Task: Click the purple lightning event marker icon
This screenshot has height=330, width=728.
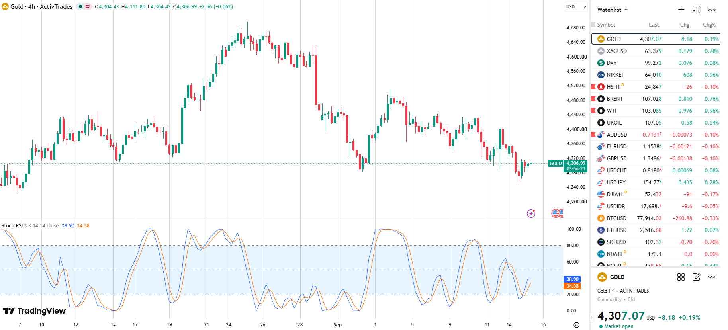Action: coord(531,213)
